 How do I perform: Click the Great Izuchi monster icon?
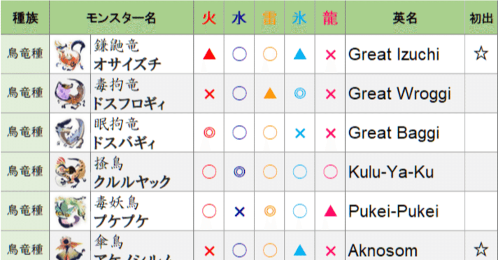[70, 54]
